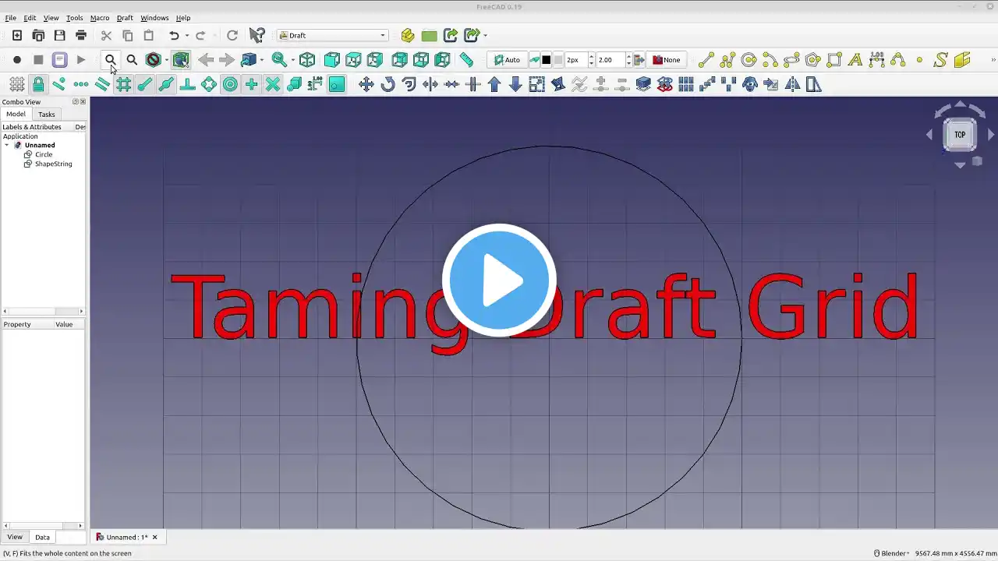Select the Draft Dimension tool
Image resolution: width=998 pixels, height=561 pixels.
876,59
